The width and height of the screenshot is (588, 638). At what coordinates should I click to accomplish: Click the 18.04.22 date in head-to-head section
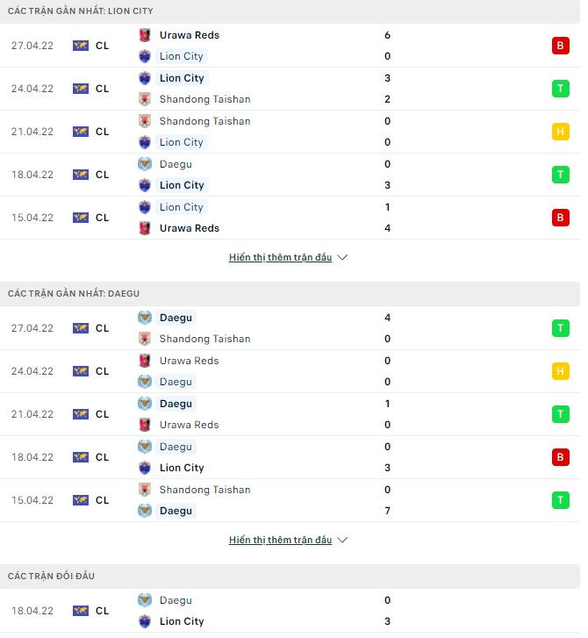[33, 611]
